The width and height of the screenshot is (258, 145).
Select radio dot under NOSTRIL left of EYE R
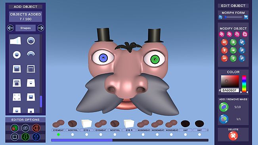point(115,134)
